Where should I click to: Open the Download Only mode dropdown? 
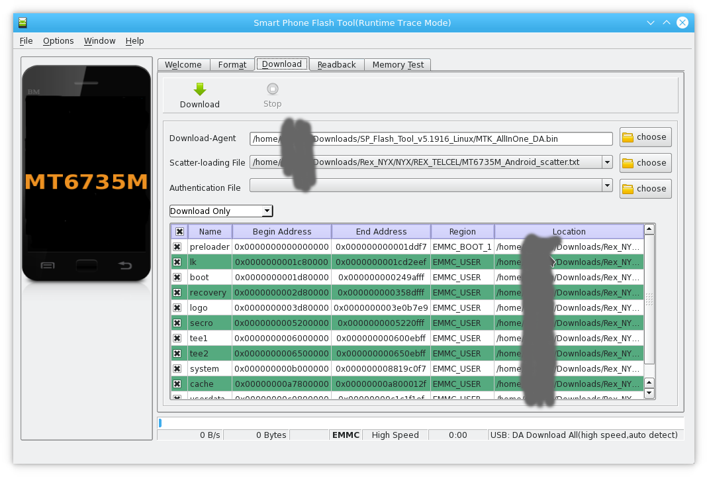221,211
